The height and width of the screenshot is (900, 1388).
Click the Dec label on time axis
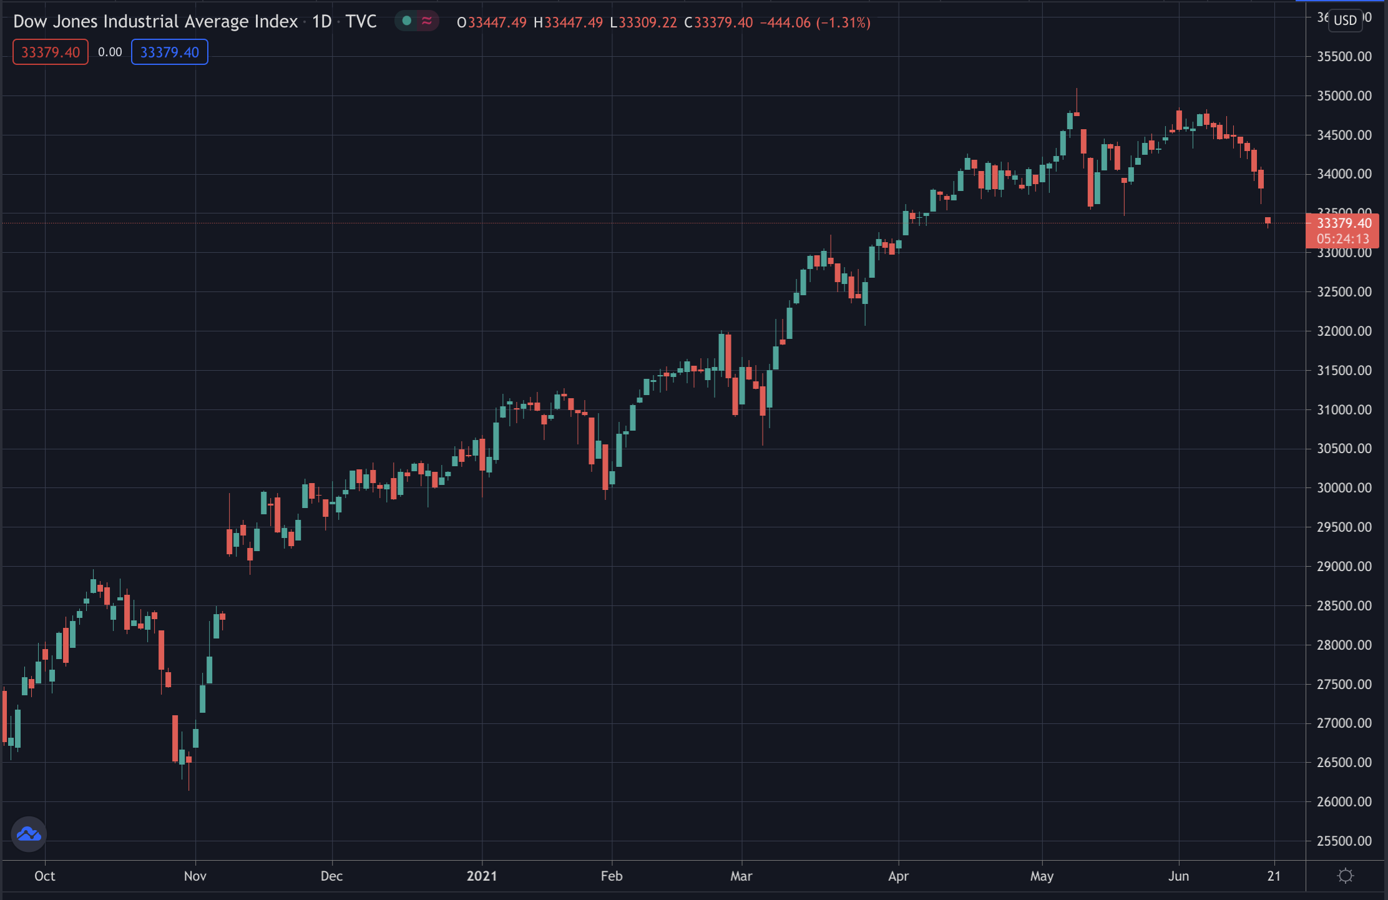(x=332, y=876)
